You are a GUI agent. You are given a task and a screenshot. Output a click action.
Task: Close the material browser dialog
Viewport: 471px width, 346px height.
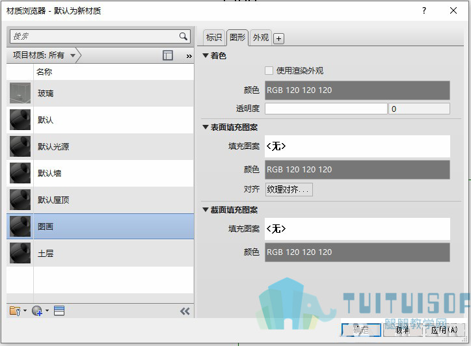(453, 10)
